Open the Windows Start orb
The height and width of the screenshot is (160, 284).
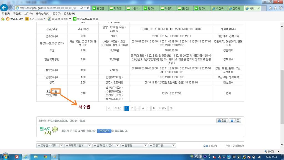[x=5, y=157]
